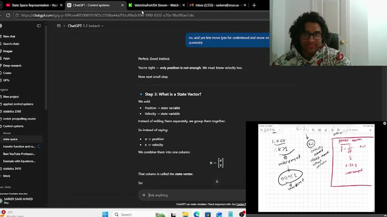Close the State Space Representation tab

(x=61, y=5)
